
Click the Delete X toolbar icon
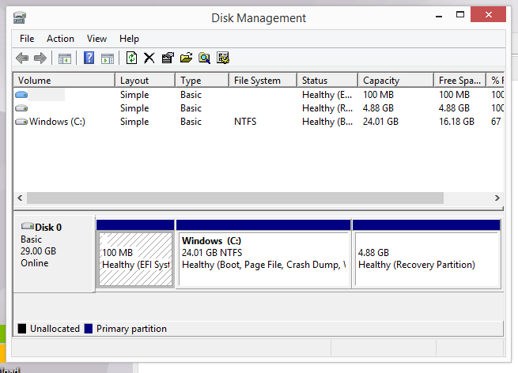149,58
